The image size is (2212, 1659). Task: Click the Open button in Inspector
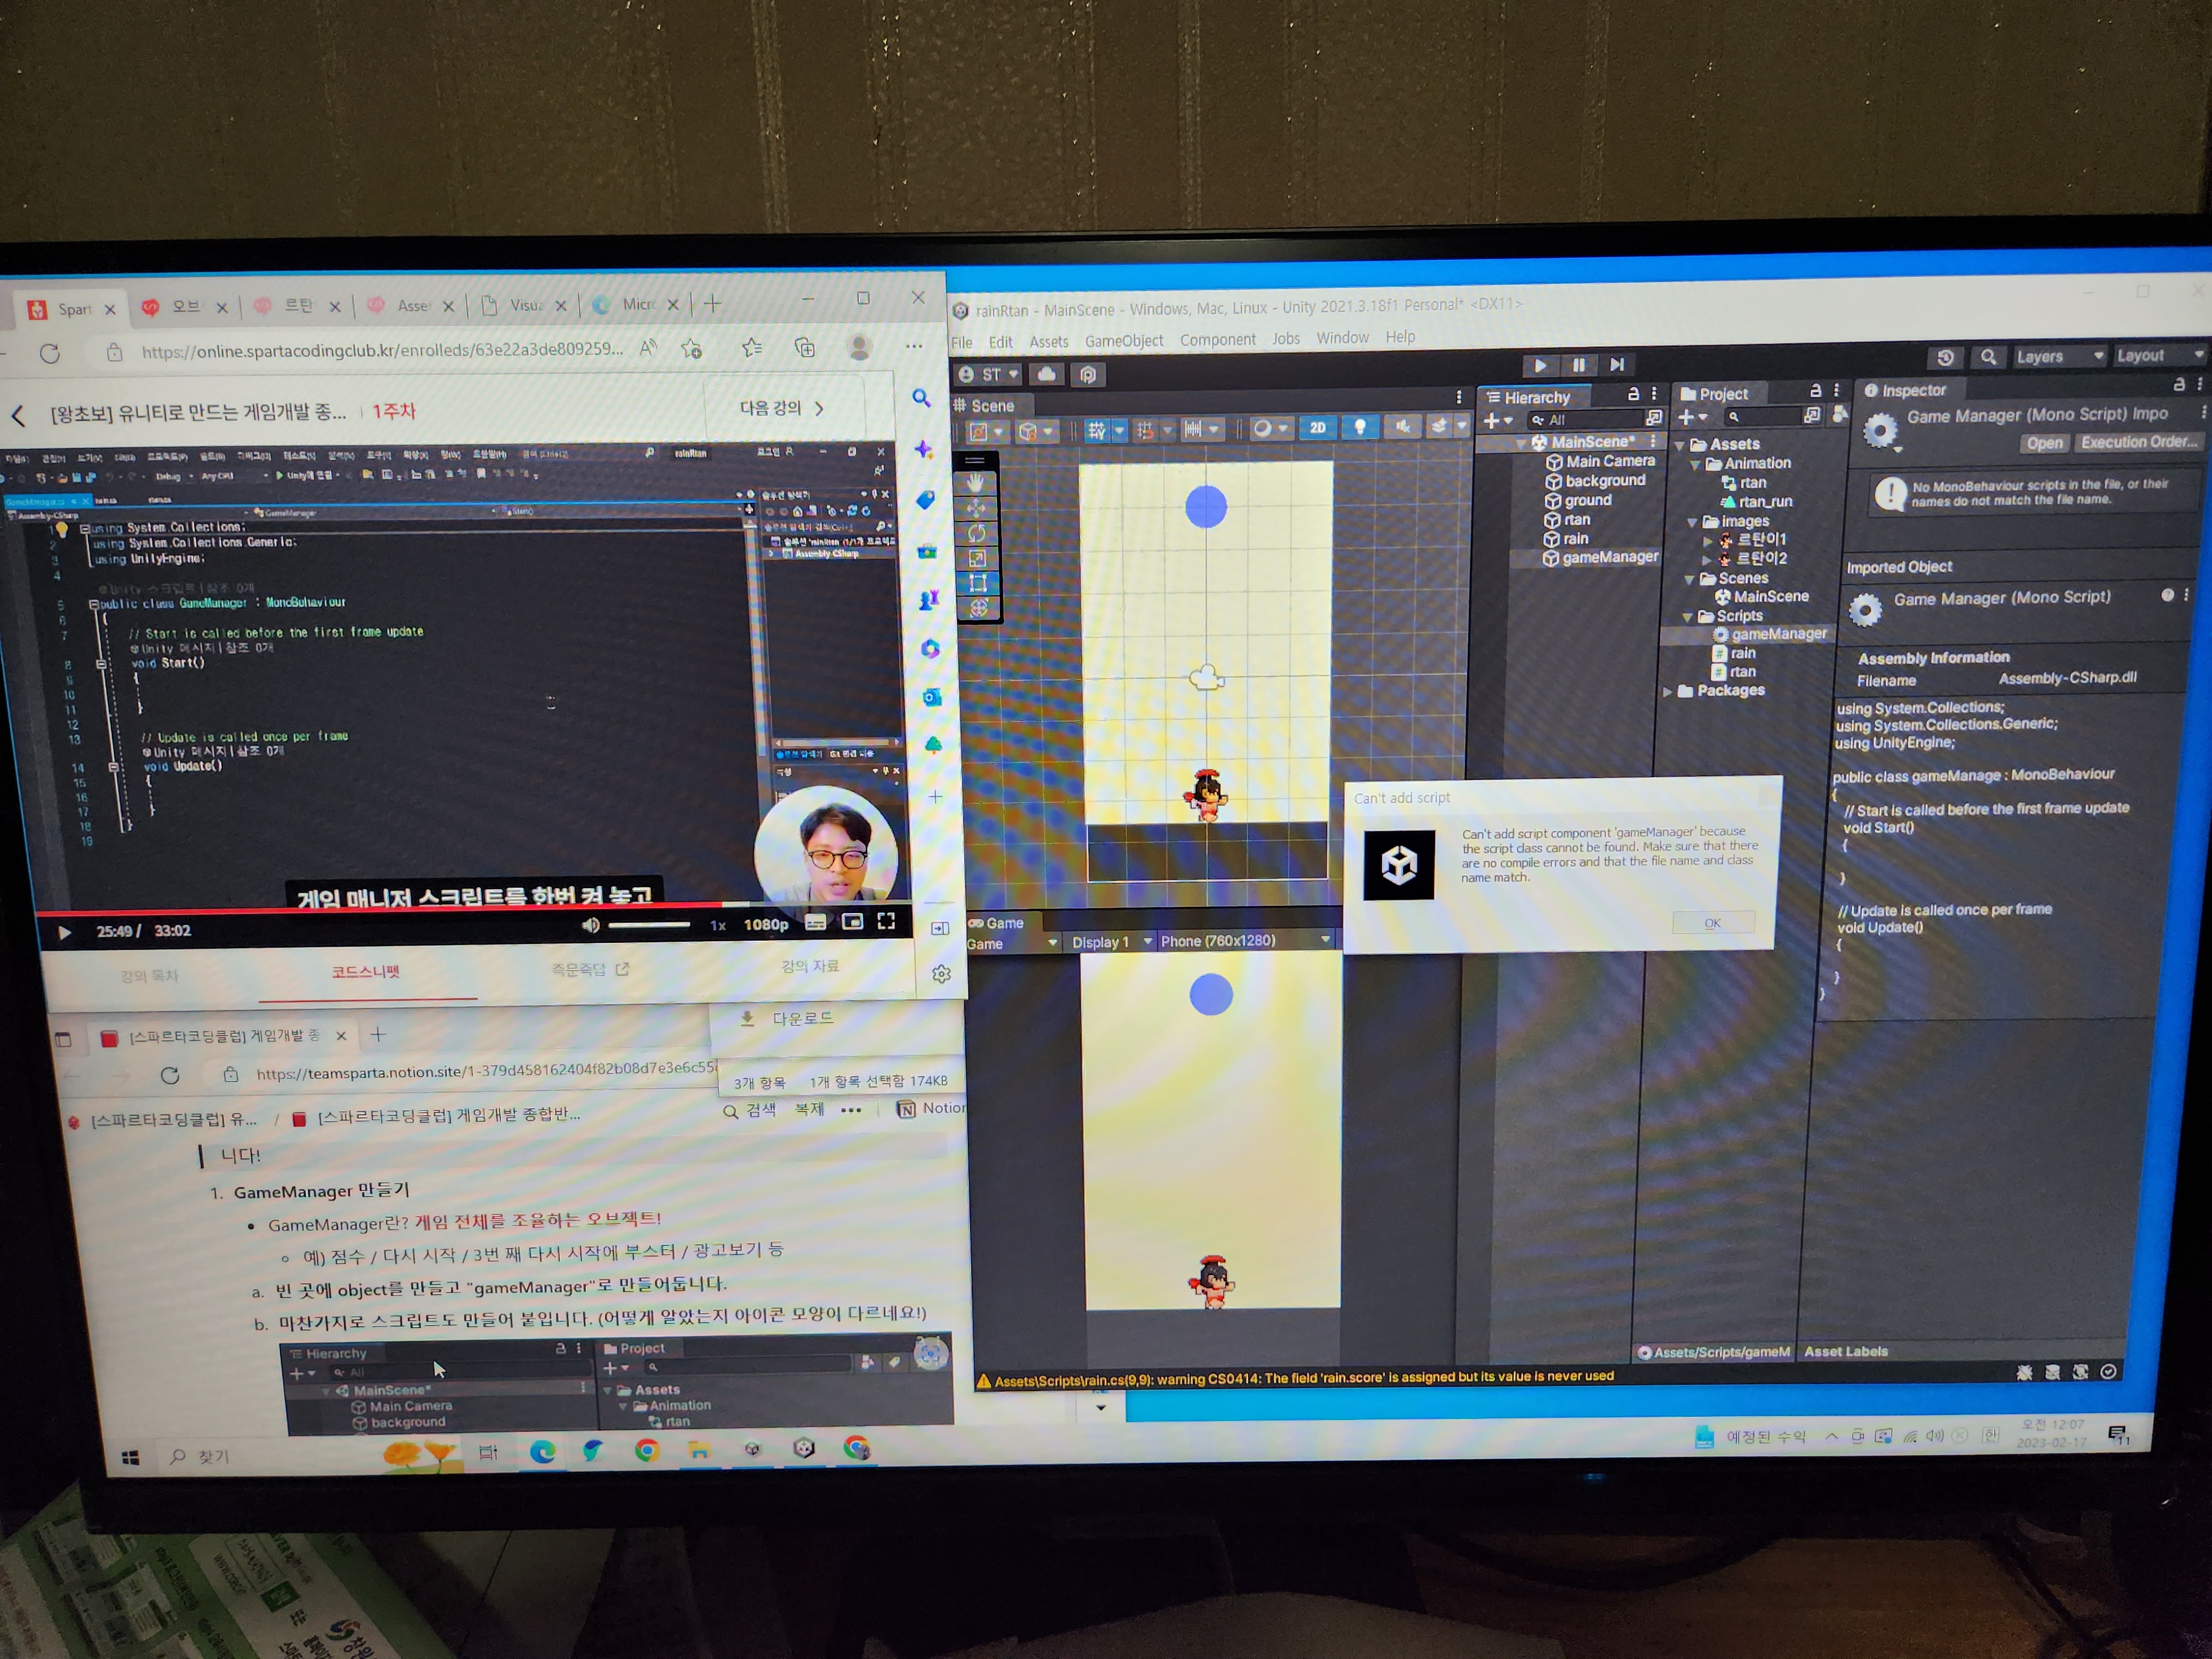[2044, 444]
